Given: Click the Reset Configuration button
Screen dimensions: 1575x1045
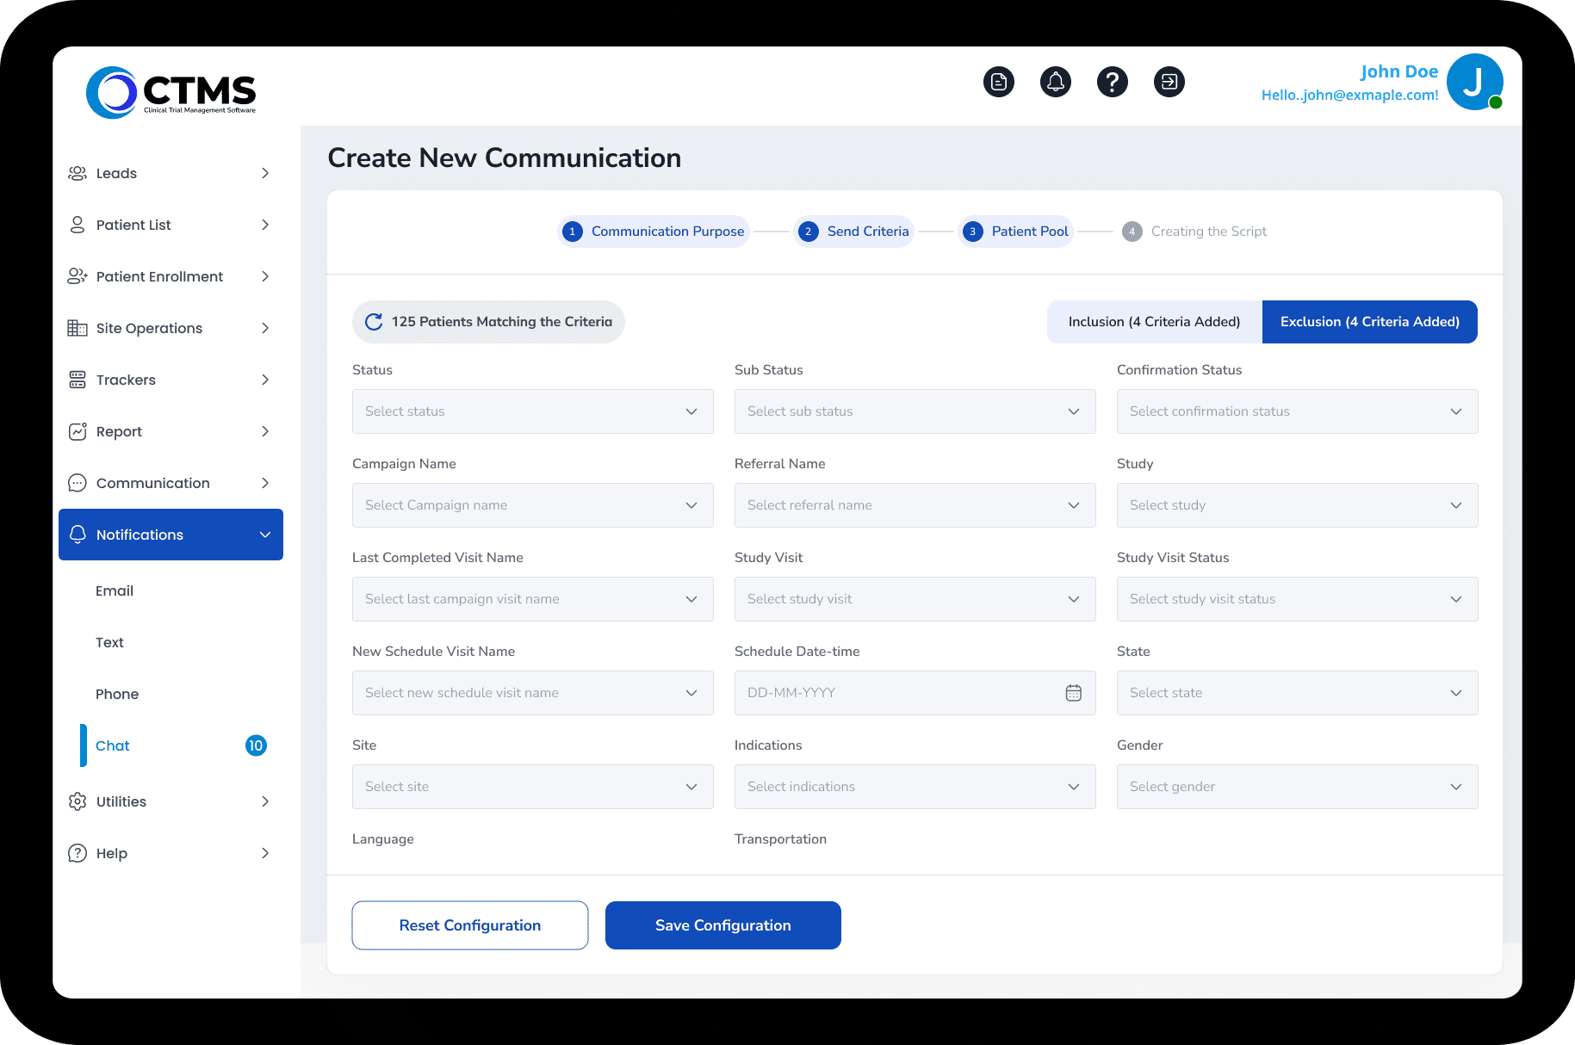Looking at the screenshot, I should [x=470, y=925].
